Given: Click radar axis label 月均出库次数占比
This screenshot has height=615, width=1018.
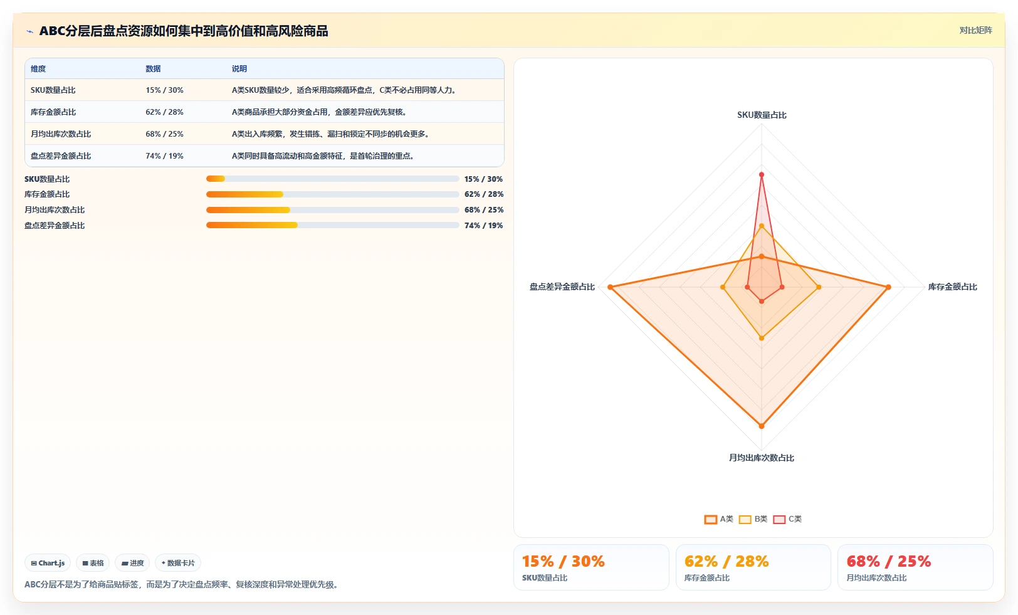Looking at the screenshot, I should [762, 458].
